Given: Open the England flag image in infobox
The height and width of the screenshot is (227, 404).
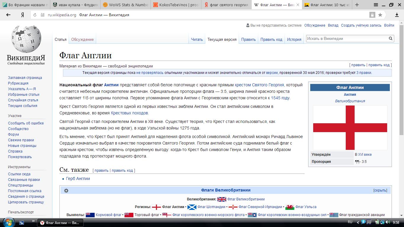Looking at the screenshot, I should pyautogui.click(x=350, y=128).
